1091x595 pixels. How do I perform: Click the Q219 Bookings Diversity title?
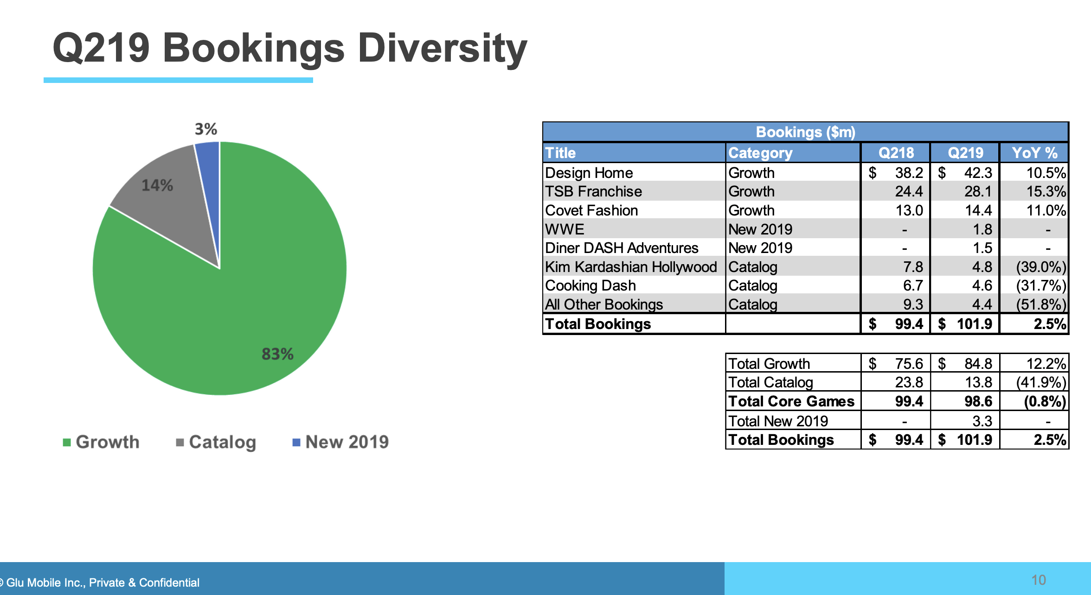tap(290, 48)
